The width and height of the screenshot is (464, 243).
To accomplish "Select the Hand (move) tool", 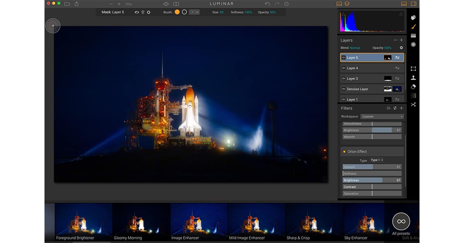I will [413, 17].
